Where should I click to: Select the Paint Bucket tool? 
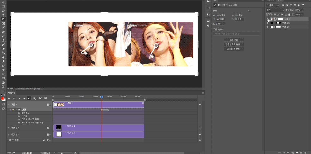3,53
